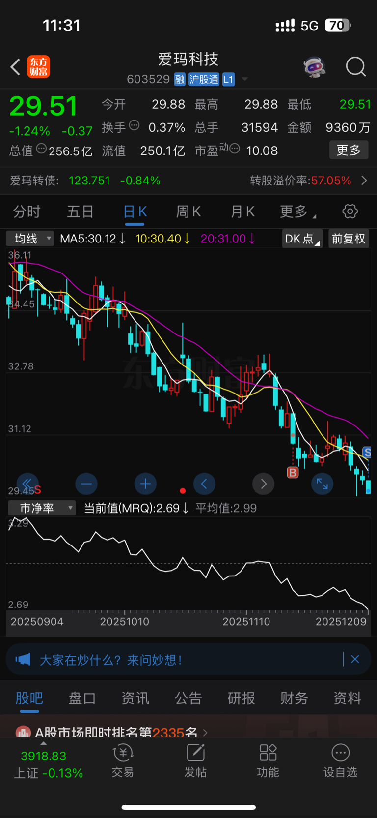
Task: Tap the back arrow icon
Action: 15,67
